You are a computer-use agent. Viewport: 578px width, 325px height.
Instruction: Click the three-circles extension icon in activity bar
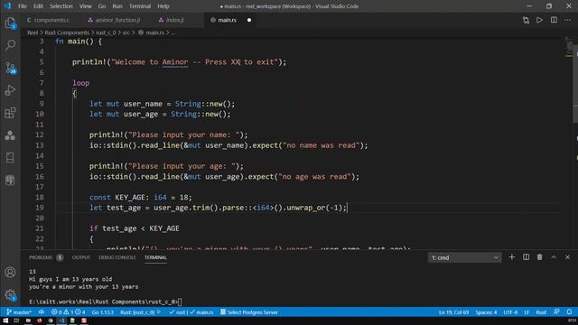tap(10, 135)
